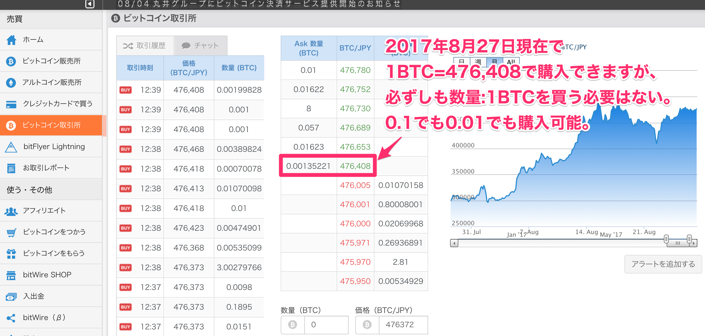Open the 取引履歴 tab
The image size is (705, 336).
coord(145,46)
